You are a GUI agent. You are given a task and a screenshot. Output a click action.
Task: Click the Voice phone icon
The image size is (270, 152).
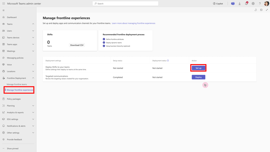coord(4,64)
